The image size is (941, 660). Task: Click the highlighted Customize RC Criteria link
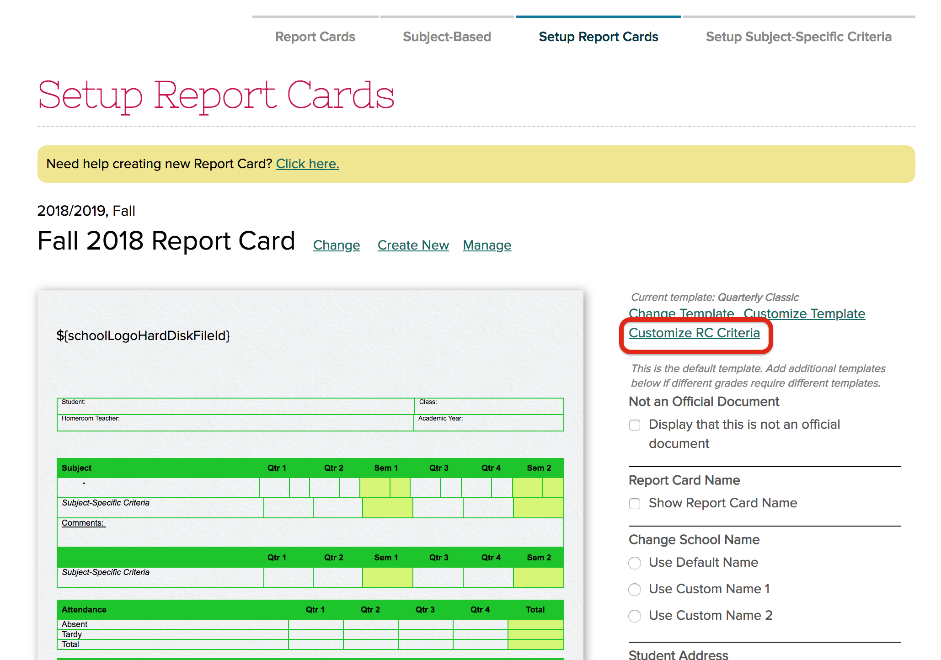click(x=694, y=333)
